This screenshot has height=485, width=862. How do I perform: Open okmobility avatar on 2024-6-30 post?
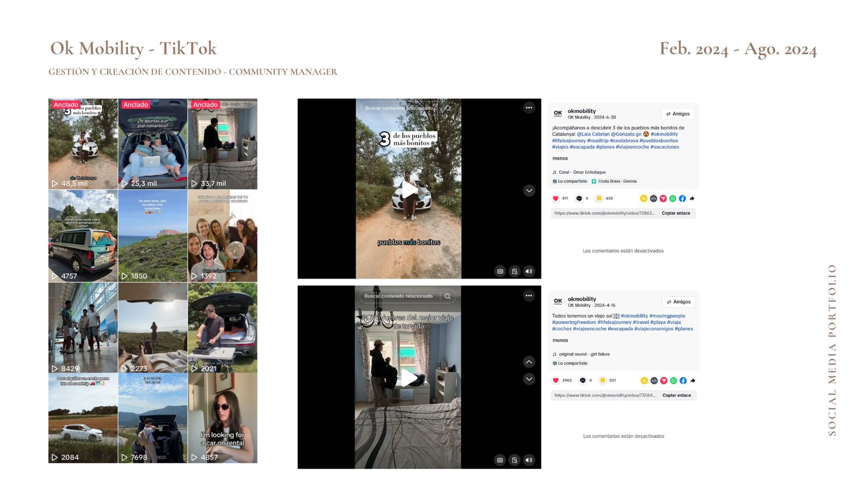pyautogui.click(x=558, y=113)
